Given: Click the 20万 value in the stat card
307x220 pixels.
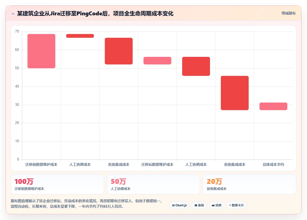Looking at the screenshot, I should [x=214, y=181].
